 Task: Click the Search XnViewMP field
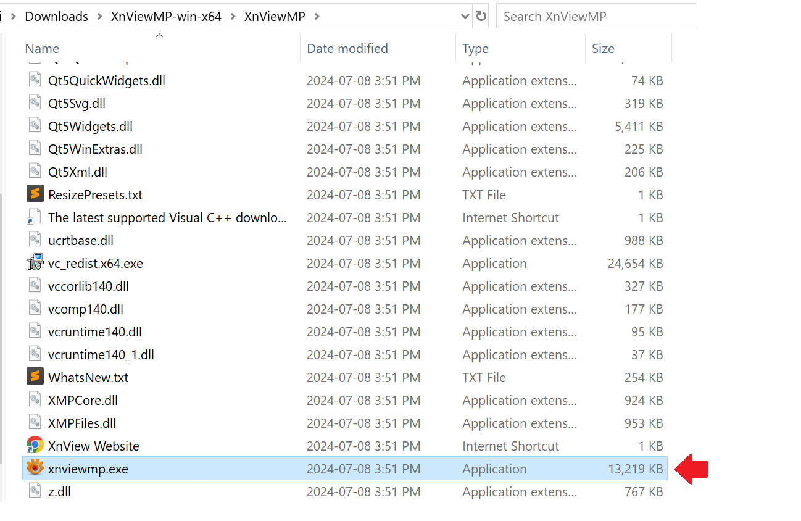click(596, 17)
